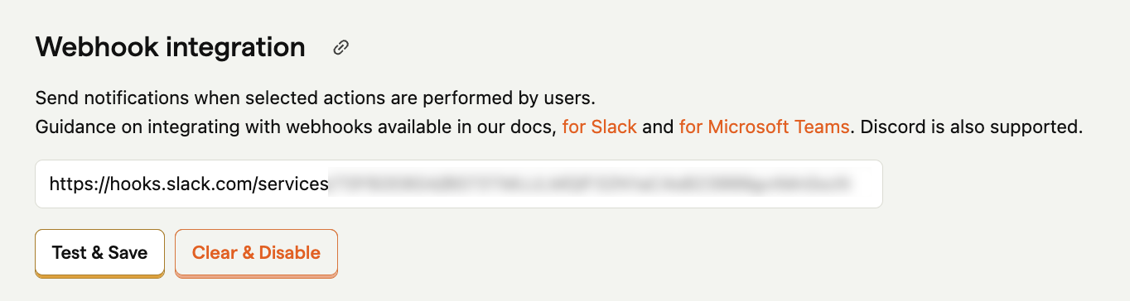
Task: Save the webhook with Test & Save
Action: coord(99,252)
